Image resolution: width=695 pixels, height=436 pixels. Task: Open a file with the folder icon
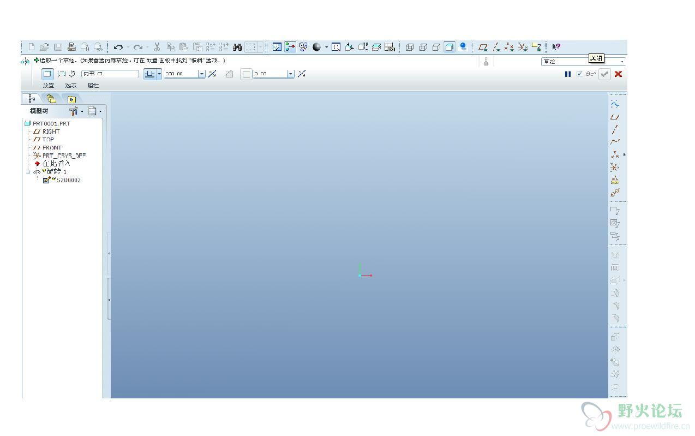tap(44, 47)
